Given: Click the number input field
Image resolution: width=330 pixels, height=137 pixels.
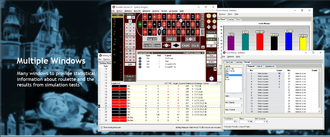Looking at the screenshot, I should tap(129, 17).
